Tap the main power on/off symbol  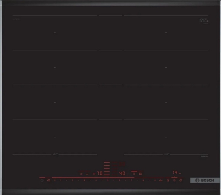pyautogui.click(x=42, y=180)
